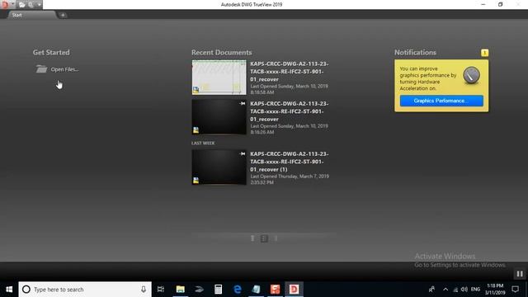Viewport: 528px width, 297px height.
Task: Expand the Quick Access Toolbar dropdown
Action: point(39,5)
